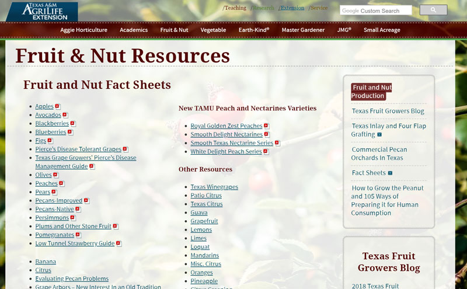Follow the /Research header link
Image resolution: width=467 pixels, height=289 pixels.
pos(262,8)
